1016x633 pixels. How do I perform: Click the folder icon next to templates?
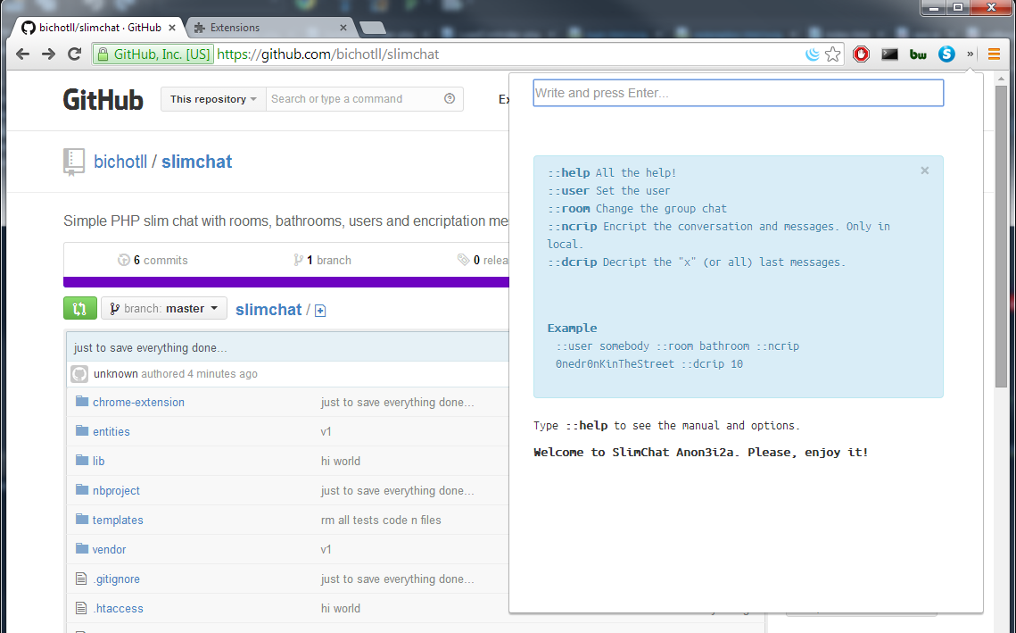(x=82, y=520)
